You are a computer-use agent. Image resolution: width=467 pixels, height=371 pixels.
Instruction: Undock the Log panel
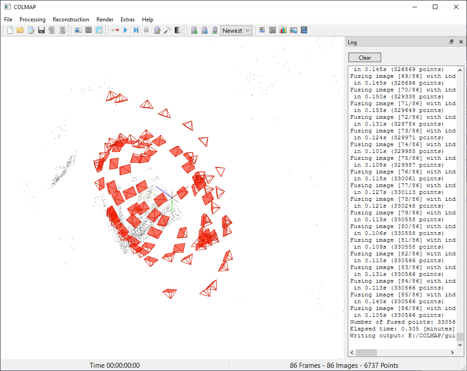tap(451, 41)
